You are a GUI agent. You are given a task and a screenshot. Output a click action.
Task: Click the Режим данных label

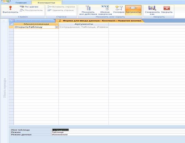(x=21, y=135)
